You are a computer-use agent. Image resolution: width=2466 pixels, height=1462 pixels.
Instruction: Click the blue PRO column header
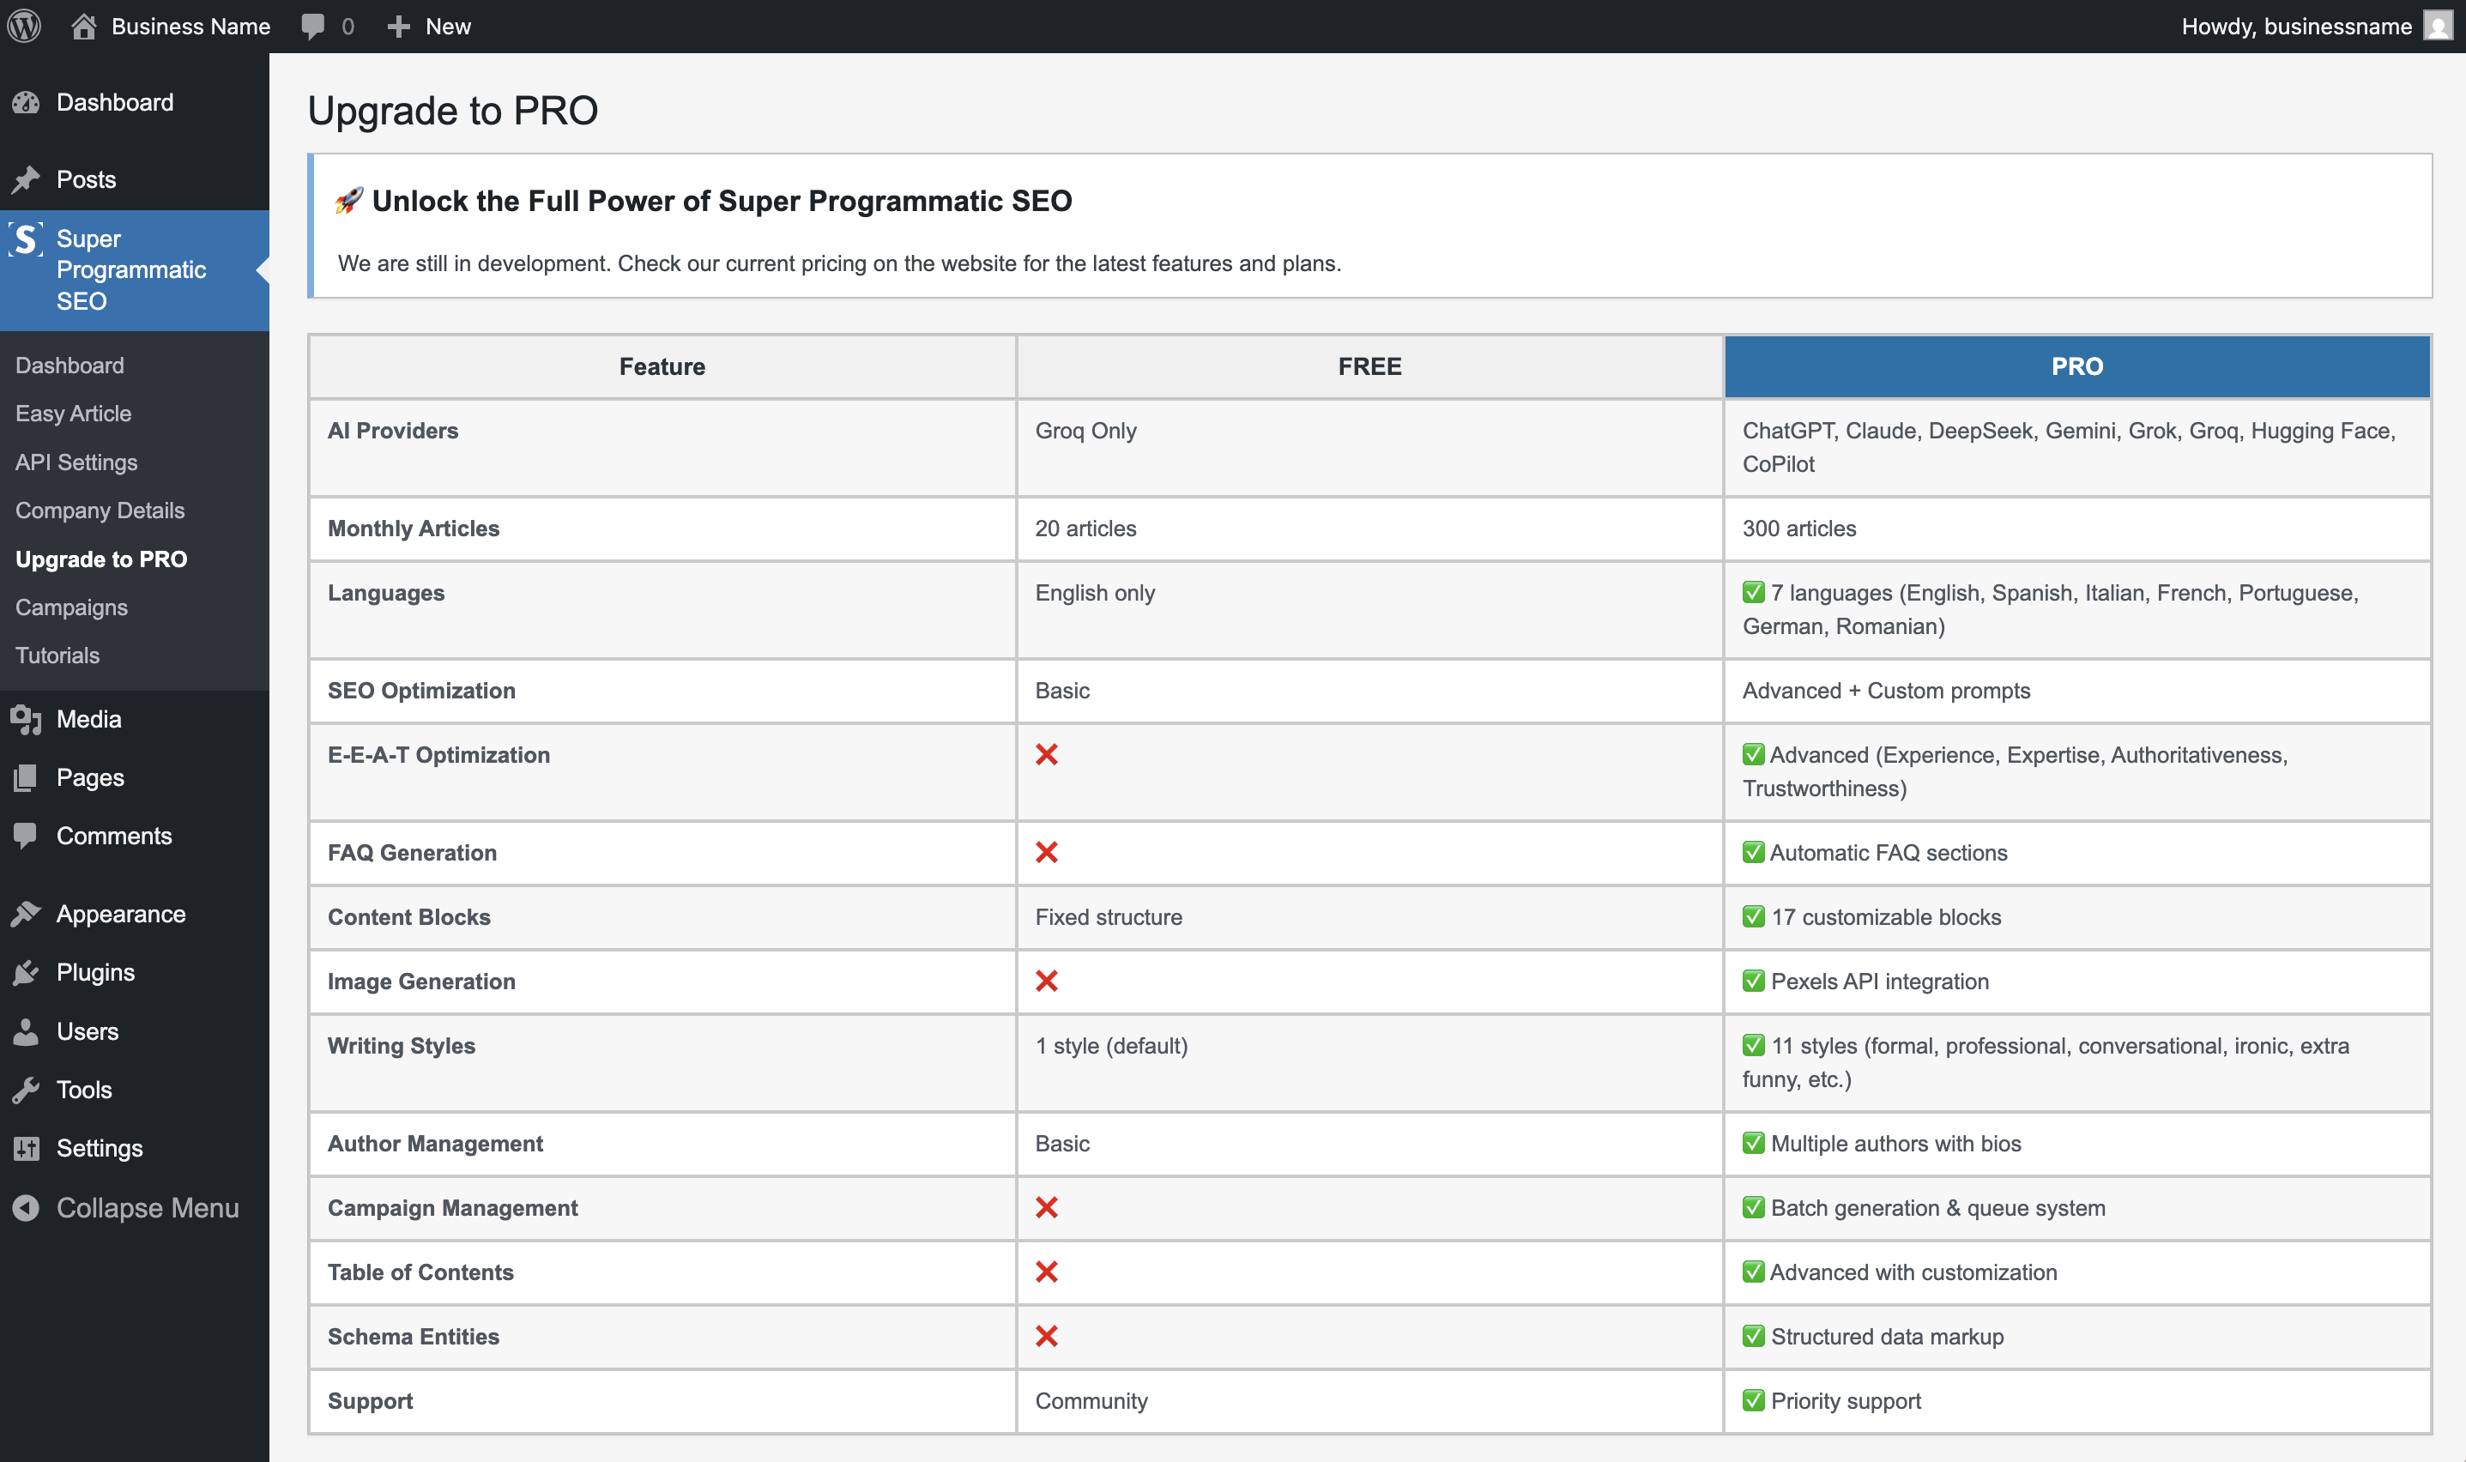pos(2076,366)
